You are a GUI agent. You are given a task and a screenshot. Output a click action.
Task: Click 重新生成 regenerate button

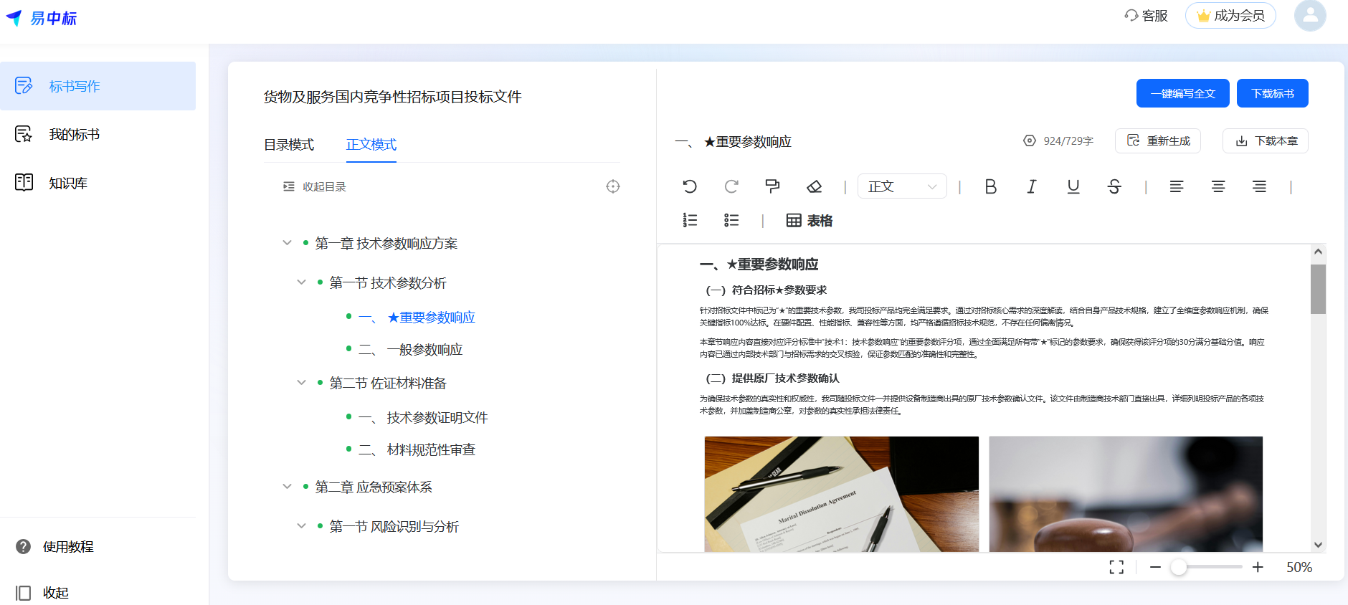(x=1158, y=141)
